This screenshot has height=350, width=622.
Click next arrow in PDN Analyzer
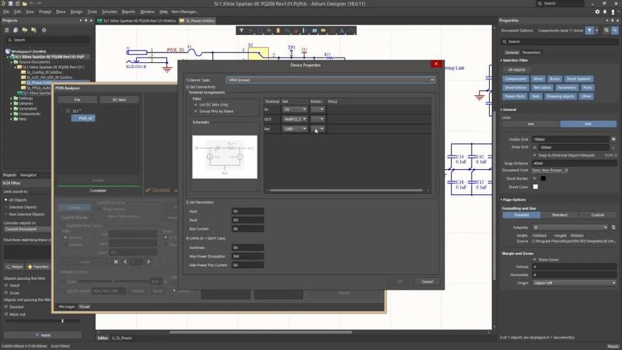click(149, 262)
